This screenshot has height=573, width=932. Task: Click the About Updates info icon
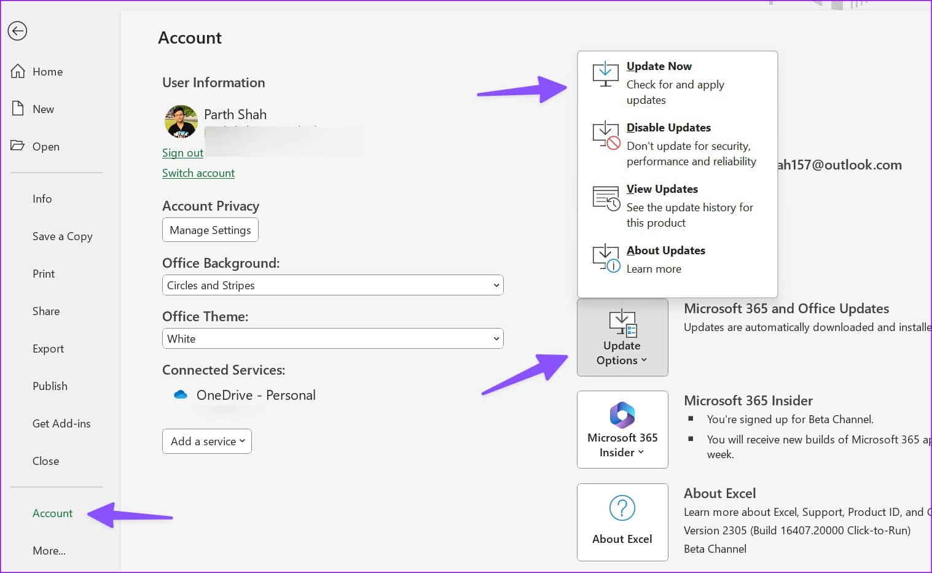(x=606, y=258)
